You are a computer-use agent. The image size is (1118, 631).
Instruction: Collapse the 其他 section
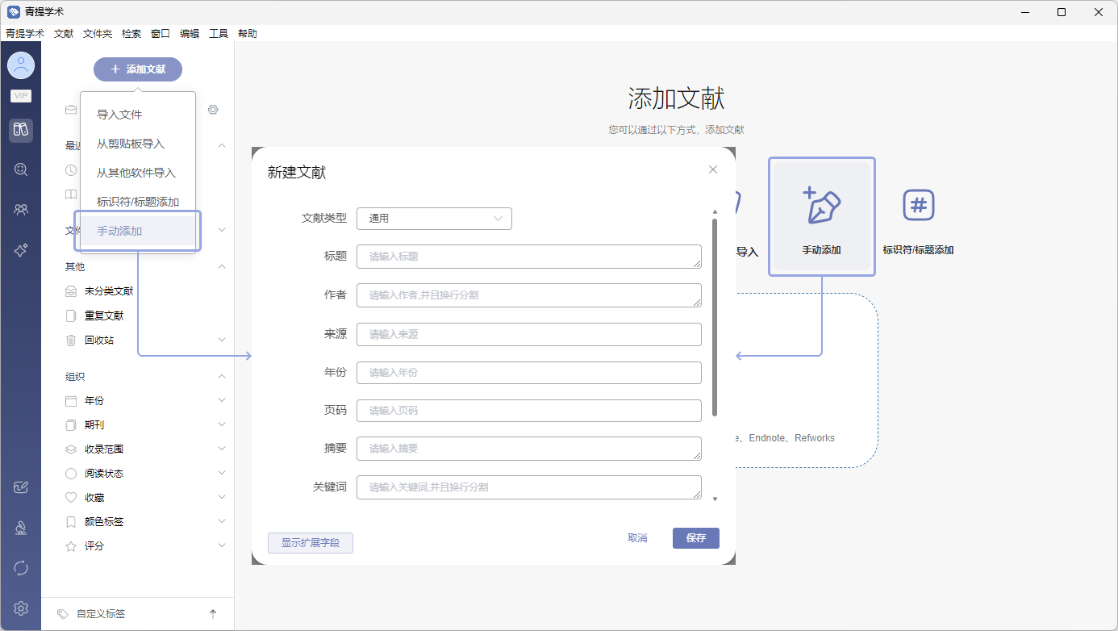(222, 266)
